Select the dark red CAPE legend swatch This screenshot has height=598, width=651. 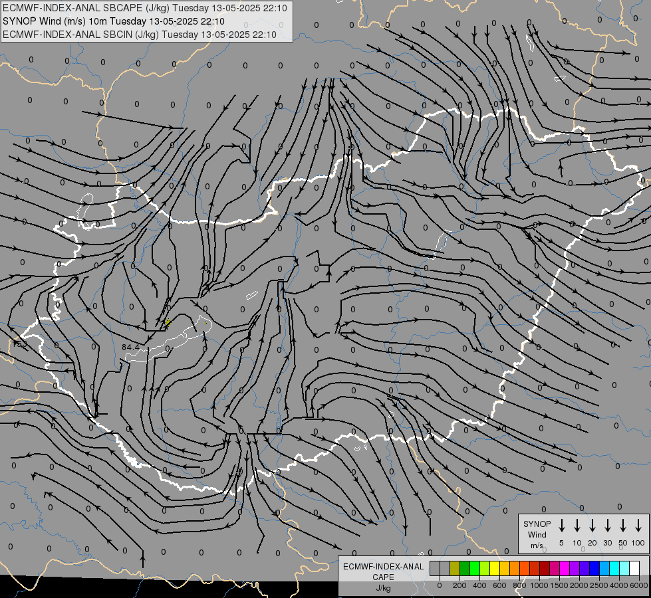[x=545, y=568]
